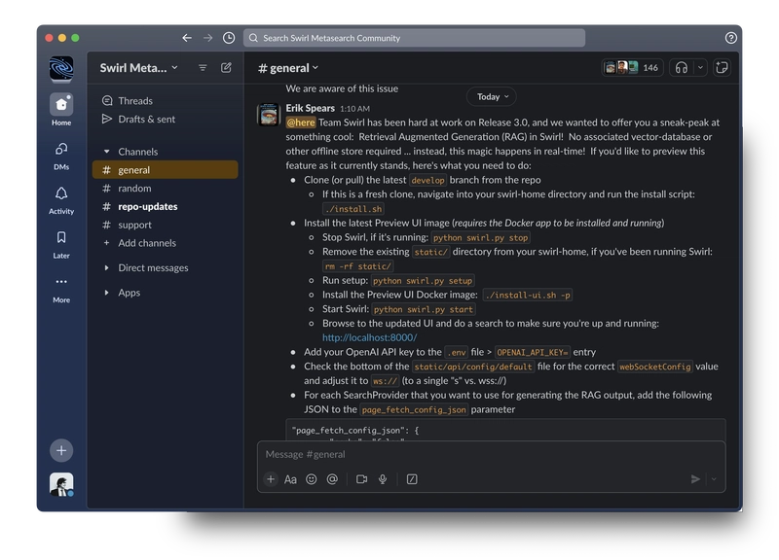The height and width of the screenshot is (560, 779).
Task: Open the Later bookmarks view
Action: coord(61,245)
